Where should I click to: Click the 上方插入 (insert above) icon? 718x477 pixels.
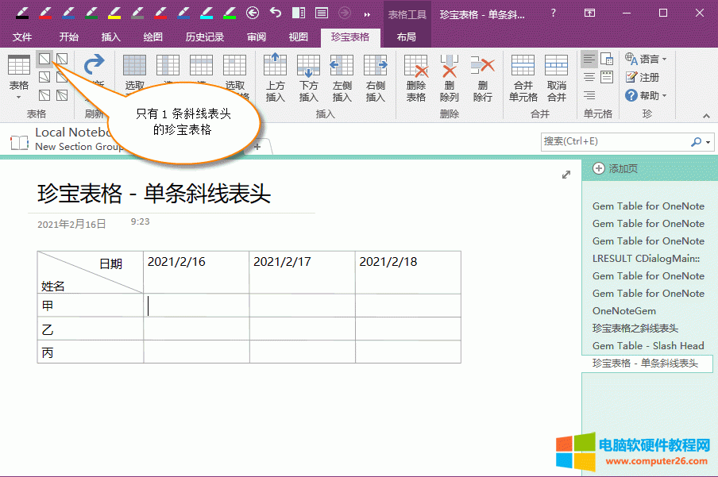[x=275, y=78]
